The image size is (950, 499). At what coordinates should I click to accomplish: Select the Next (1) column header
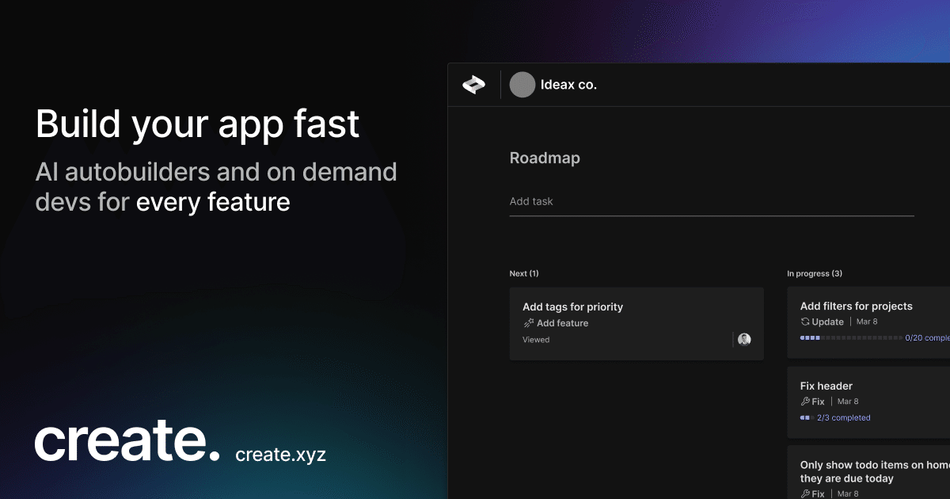tap(524, 273)
